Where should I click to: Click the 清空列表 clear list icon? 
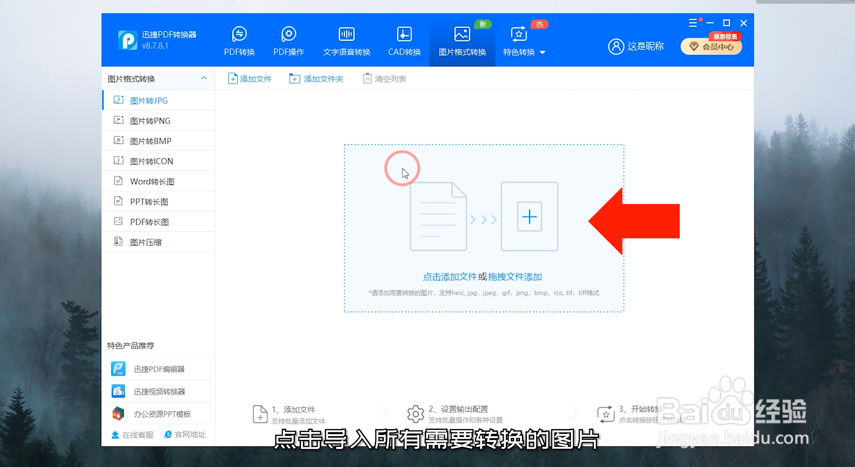pyautogui.click(x=367, y=78)
